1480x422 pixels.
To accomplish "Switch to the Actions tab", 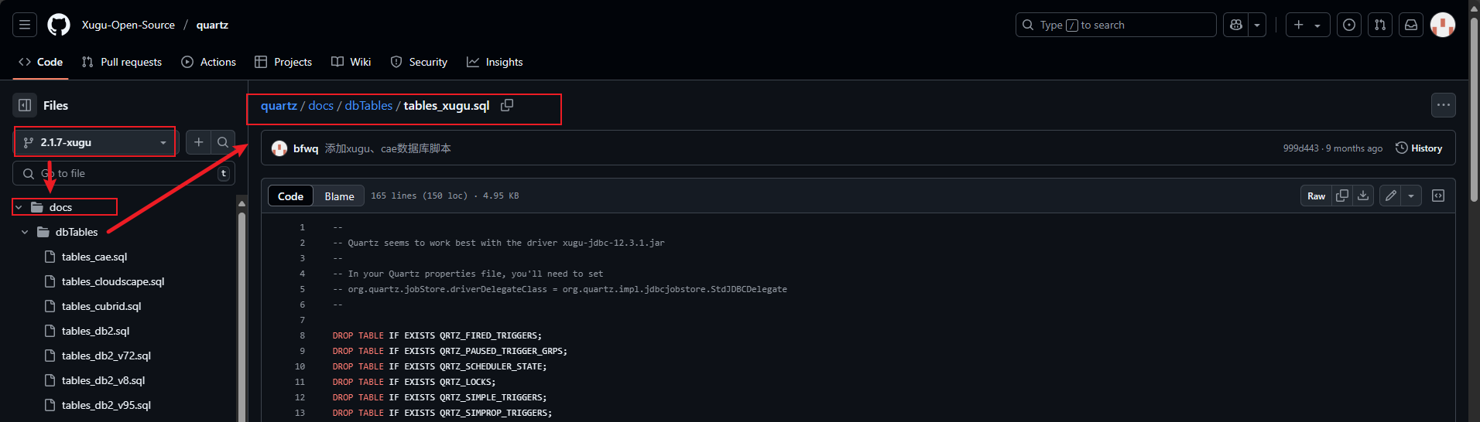I will click(x=208, y=62).
